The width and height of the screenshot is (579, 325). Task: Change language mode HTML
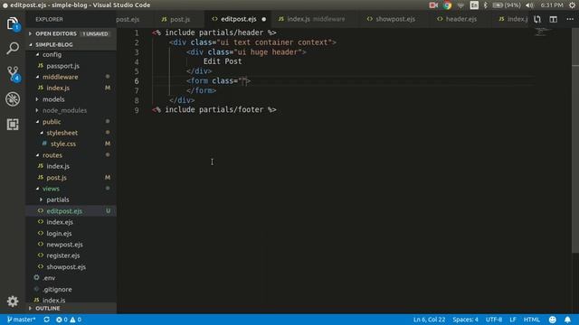(x=532, y=320)
